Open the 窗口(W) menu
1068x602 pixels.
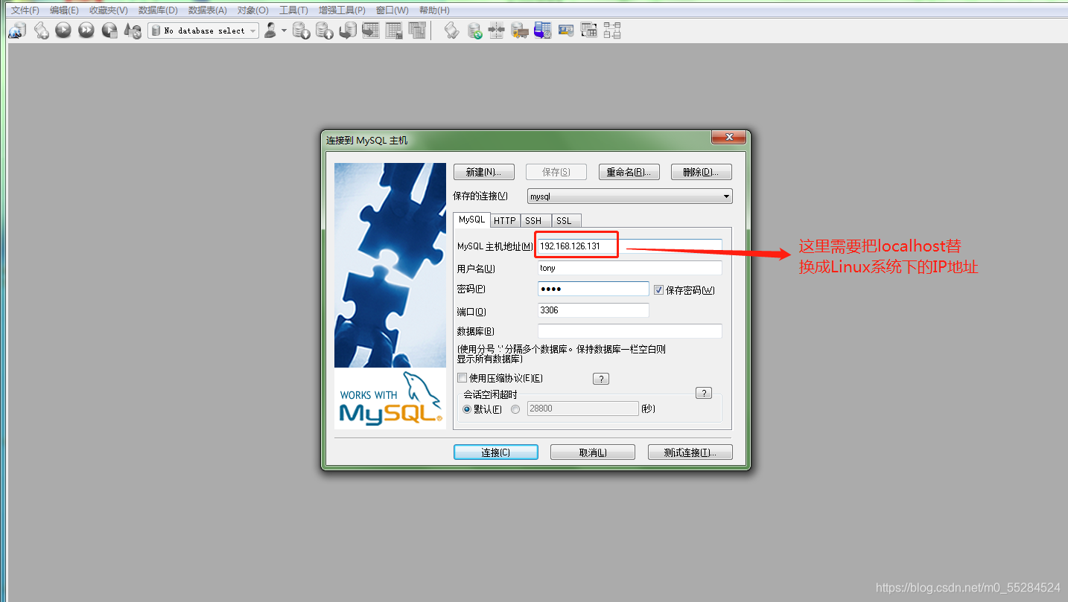click(392, 10)
